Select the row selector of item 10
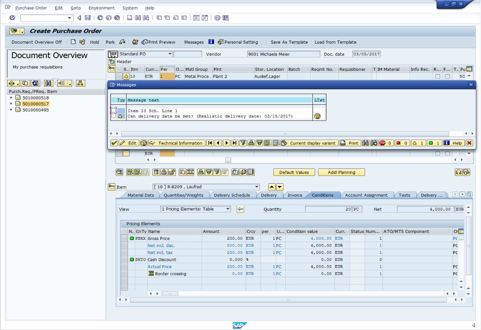This screenshot has height=330, width=481. (x=119, y=76)
